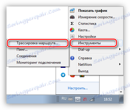Click the network signal bars icon

[92, 99]
